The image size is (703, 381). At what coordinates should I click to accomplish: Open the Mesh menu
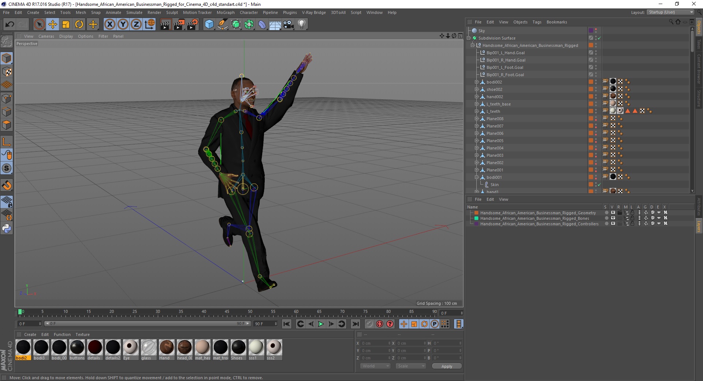coord(81,12)
